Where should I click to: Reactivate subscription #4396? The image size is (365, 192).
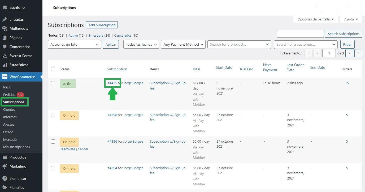[67, 149]
